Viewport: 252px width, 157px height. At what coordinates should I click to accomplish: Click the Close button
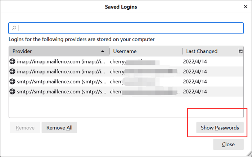click(228, 144)
